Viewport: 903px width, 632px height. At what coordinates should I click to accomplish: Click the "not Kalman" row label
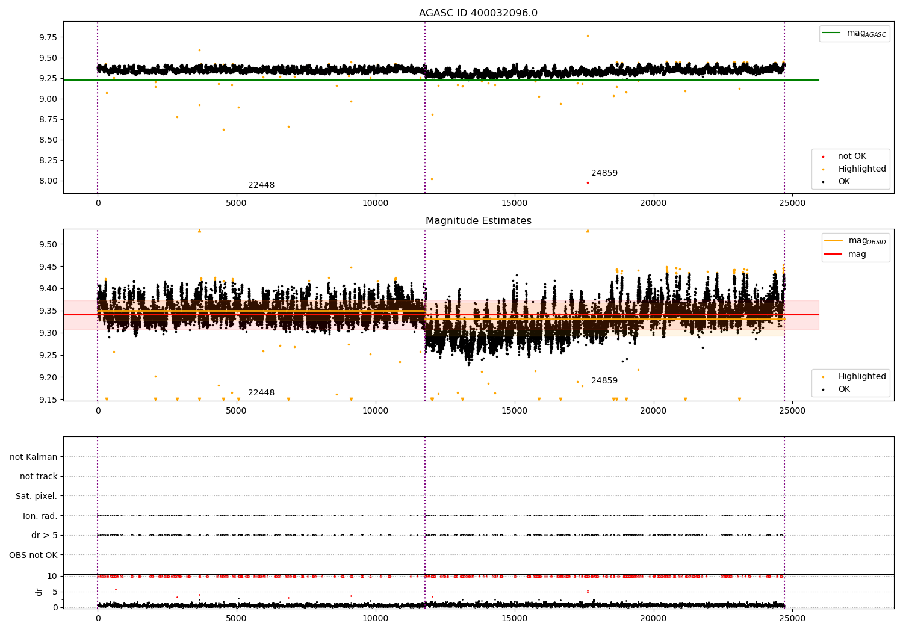(34, 457)
